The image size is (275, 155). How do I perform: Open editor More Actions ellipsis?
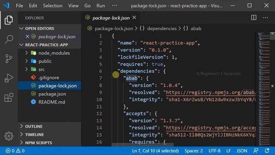[266, 18]
